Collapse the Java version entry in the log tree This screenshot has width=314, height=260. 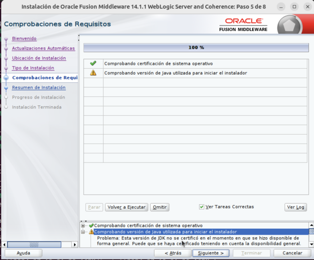point(83,232)
